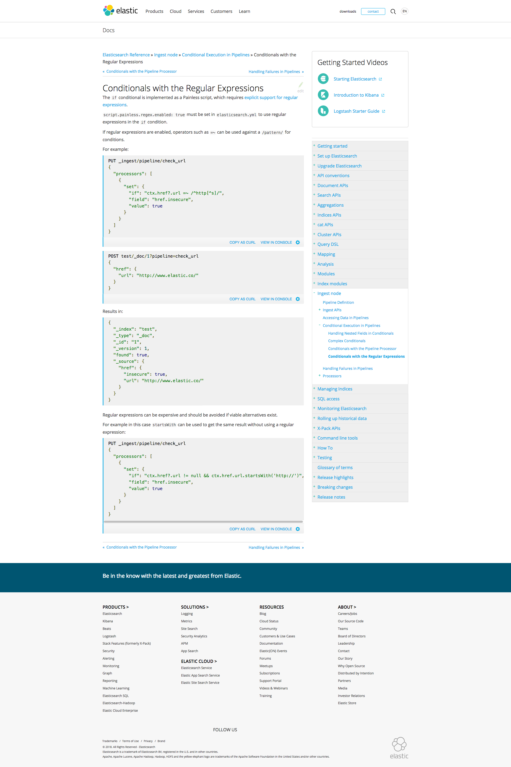Open console settings gear for POST snippet

(x=297, y=299)
